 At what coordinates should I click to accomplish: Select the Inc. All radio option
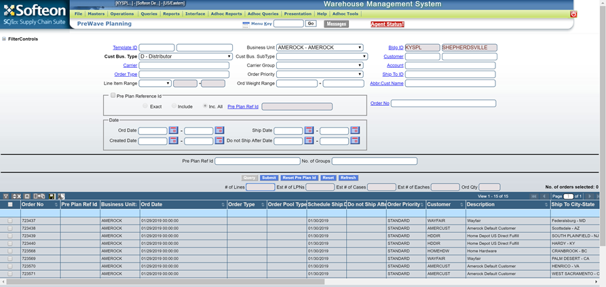(x=205, y=106)
